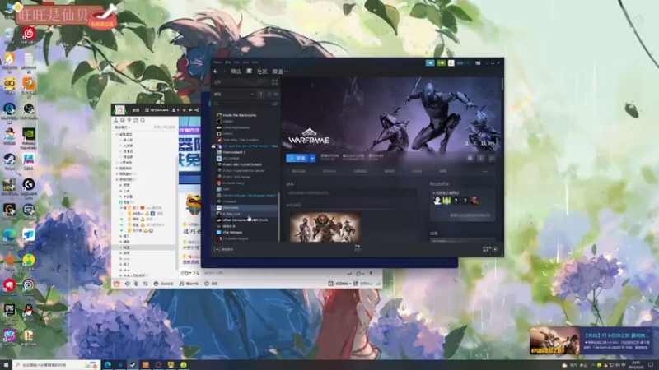Click the library sort arrow icon
This screenshot has height=370, width=659.
(261, 94)
